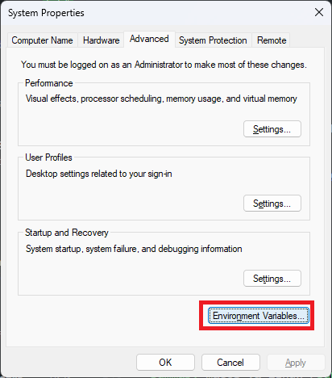The height and width of the screenshot is (378, 332).
Task: Open the Hardware tab
Action: point(101,40)
